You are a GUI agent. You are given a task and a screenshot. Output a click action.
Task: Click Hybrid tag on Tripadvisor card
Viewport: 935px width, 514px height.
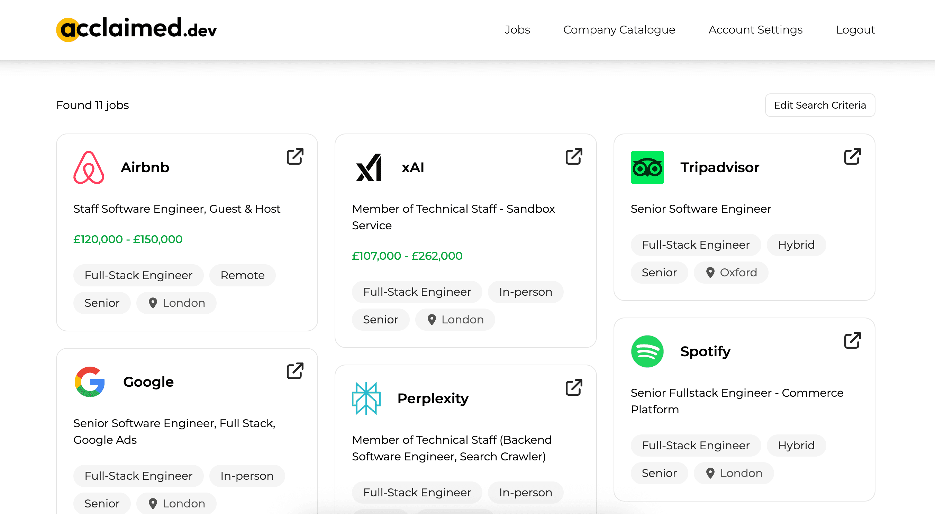[796, 245]
